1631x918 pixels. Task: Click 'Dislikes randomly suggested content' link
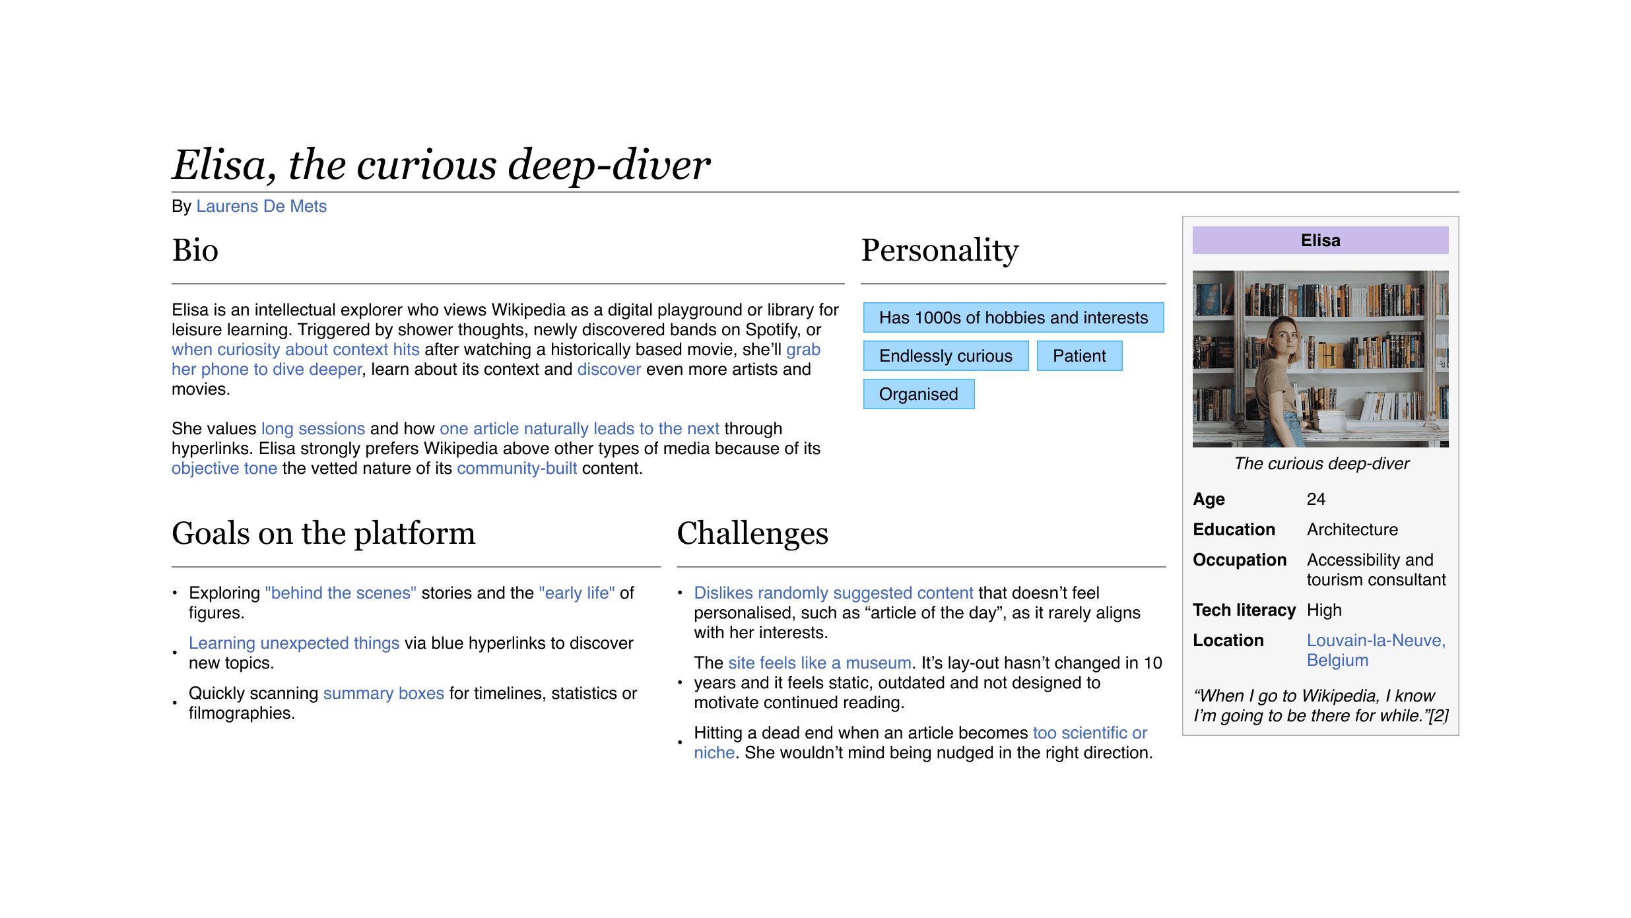(x=833, y=593)
